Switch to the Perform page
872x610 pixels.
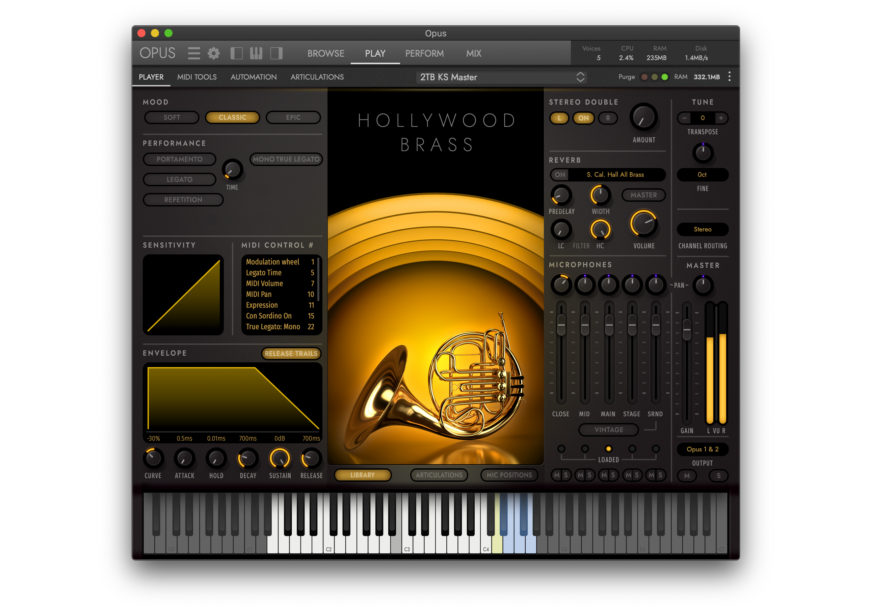click(x=424, y=53)
